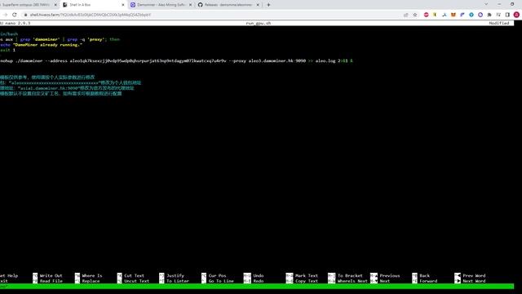Screen dimensions: 522x294
Task: Bookmark this page with the star
Action: pos(415,15)
